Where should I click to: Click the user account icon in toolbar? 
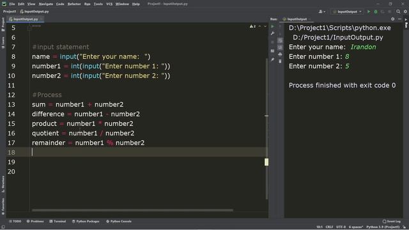point(321,11)
